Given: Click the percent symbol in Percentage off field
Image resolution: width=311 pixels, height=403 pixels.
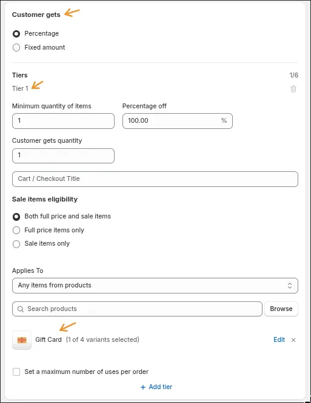Looking at the screenshot, I should 224,120.
